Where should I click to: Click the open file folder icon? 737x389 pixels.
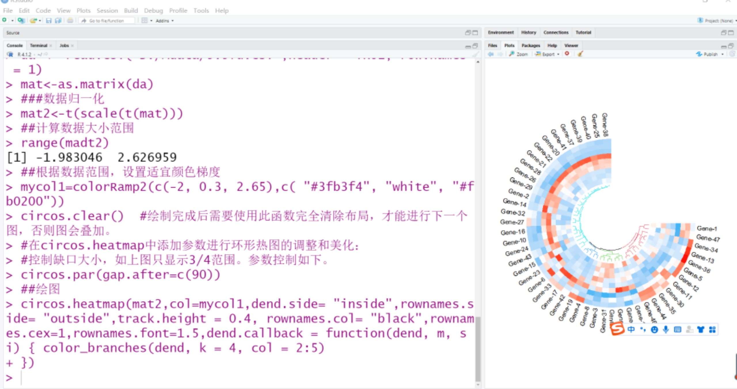(x=33, y=20)
